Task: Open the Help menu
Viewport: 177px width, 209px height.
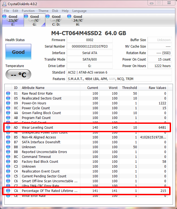Action: click(65, 11)
